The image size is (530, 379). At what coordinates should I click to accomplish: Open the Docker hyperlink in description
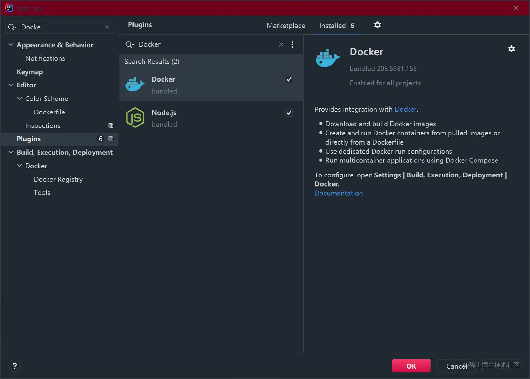tap(406, 109)
